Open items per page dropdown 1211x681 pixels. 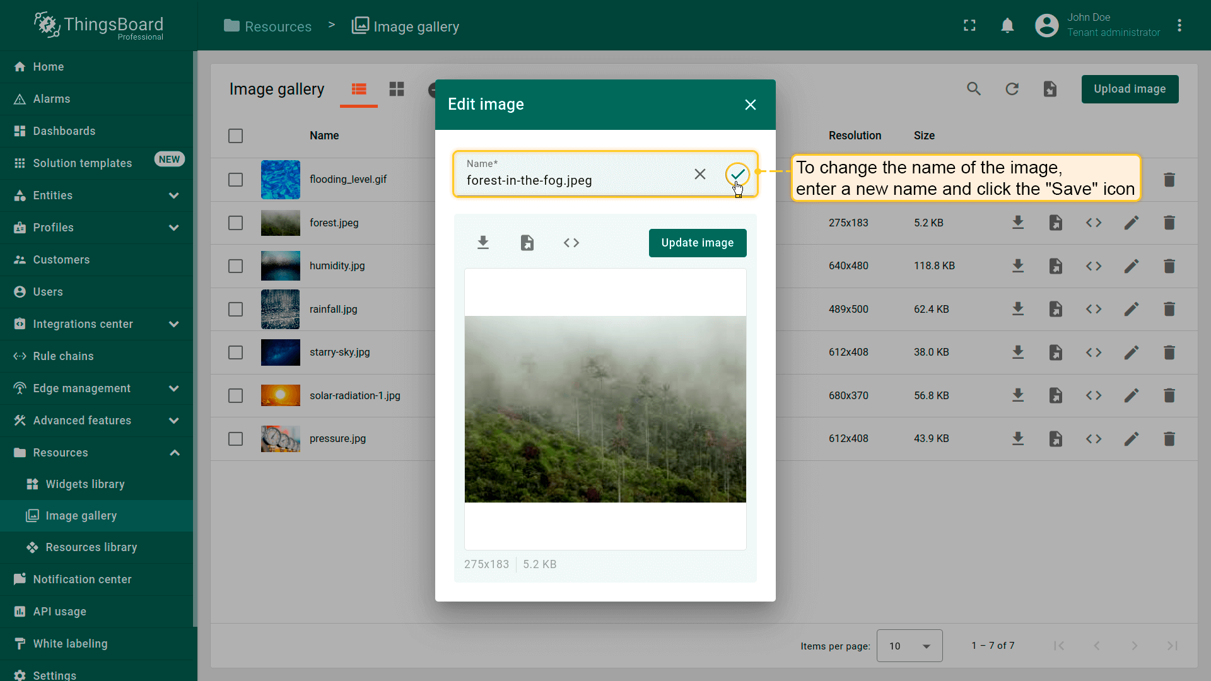pyautogui.click(x=909, y=646)
